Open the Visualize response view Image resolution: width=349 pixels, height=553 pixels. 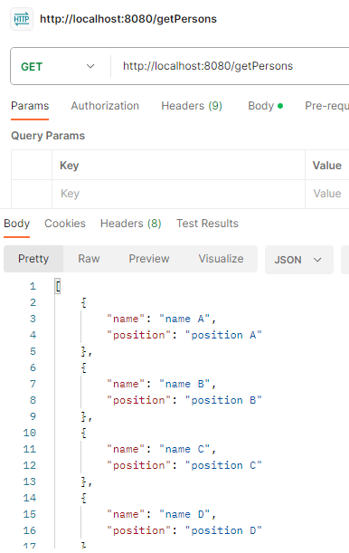(221, 259)
